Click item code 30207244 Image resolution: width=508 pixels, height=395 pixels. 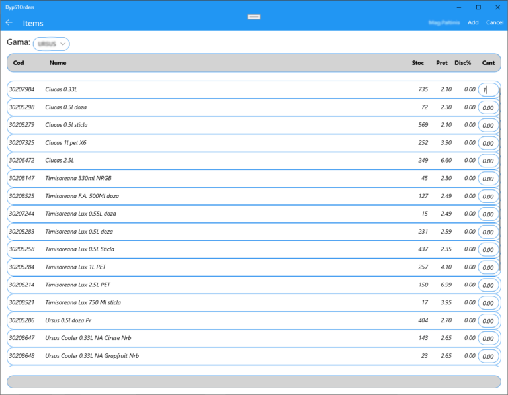tap(22, 214)
